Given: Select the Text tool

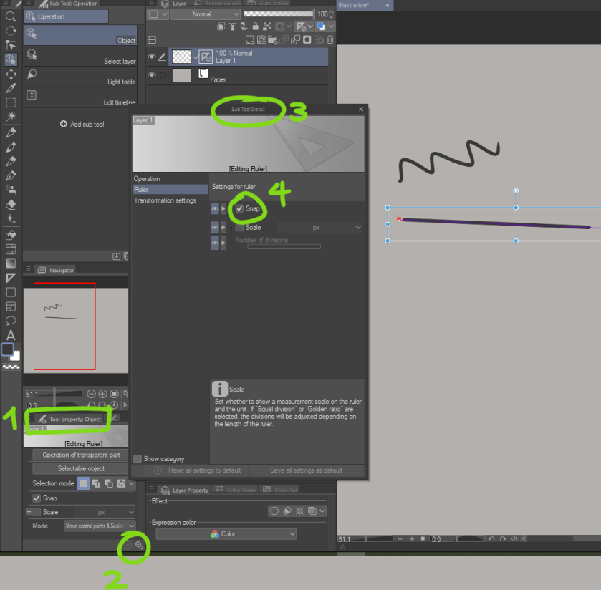Looking at the screenshot, I should [11, 336].
